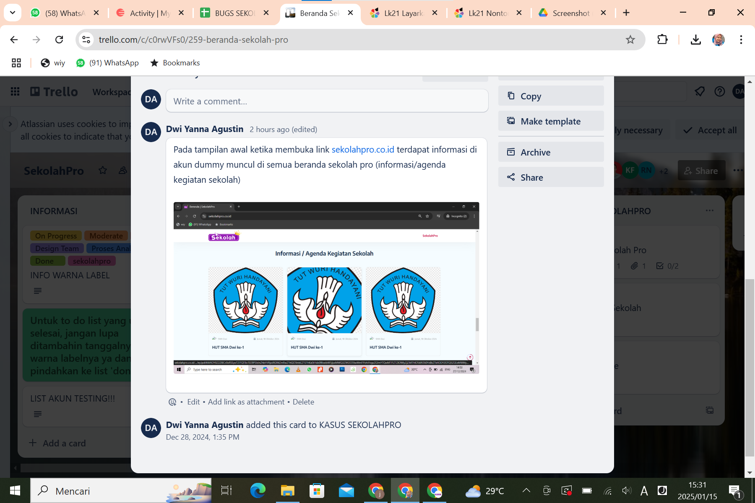This screenshot has height=503, width=755.
Task: Open the (91) WhatsApp bookmark
Action: [x=107, y=63]
